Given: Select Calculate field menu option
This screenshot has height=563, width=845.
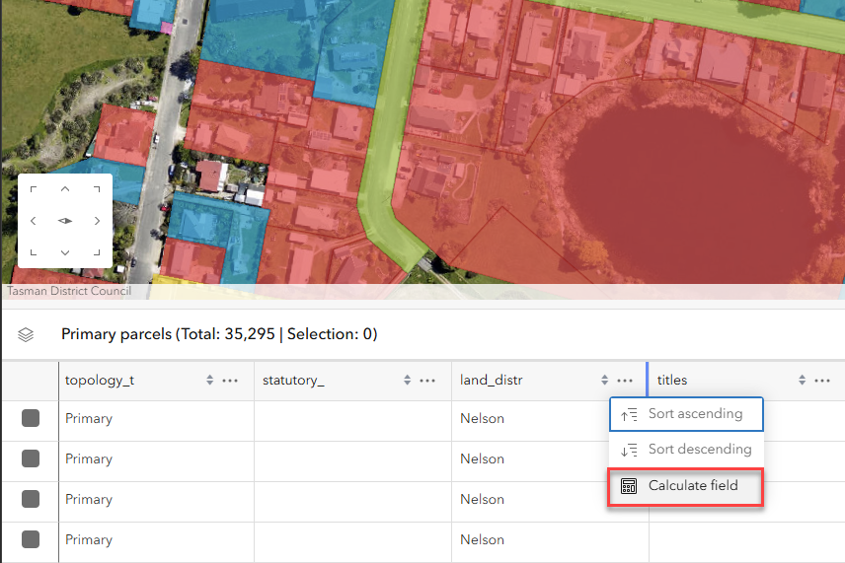Looking at the screenshot, I should [686, 486].
